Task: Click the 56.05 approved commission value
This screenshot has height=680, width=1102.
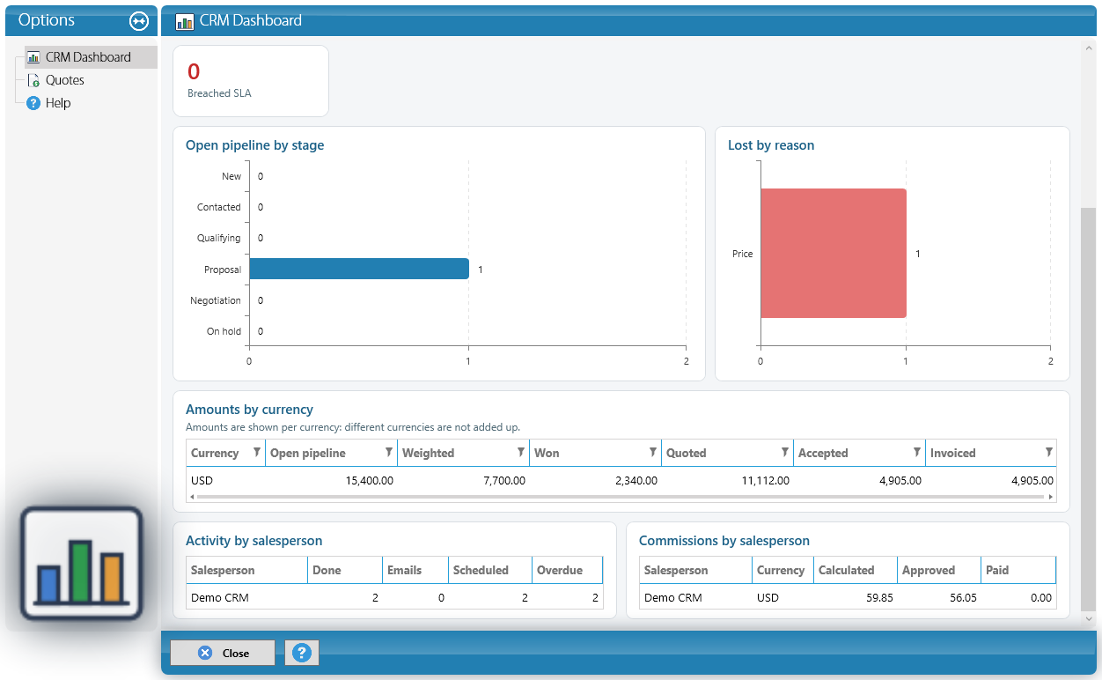Action: [939, 598]
